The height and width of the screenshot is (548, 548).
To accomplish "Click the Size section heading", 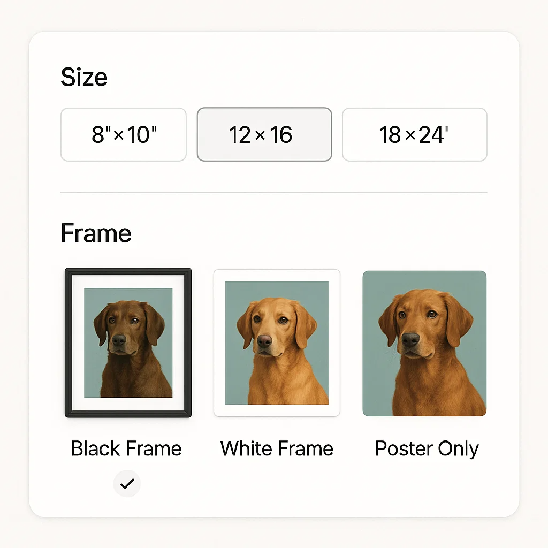I will pyautogui.click(x=84, y=77).
